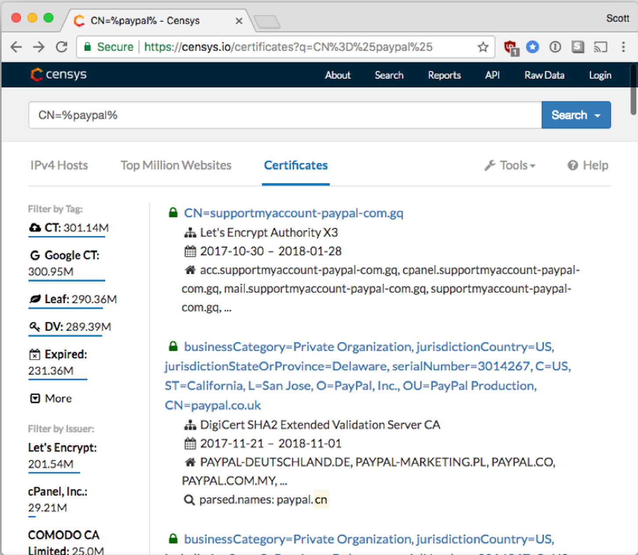Click the Censys logo in the header
Viewport: 638px width, 555px height.
coord(58,75)
